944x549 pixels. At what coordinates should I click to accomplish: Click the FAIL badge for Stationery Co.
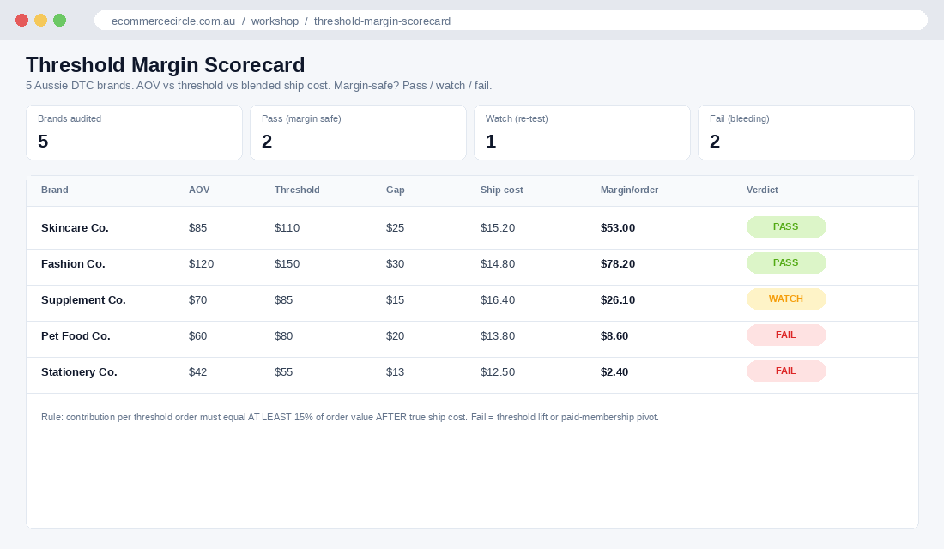[786, 371]
